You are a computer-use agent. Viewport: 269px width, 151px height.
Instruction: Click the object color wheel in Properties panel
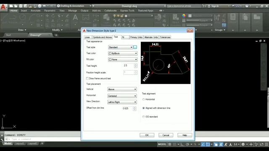click(x=184, y=16)
